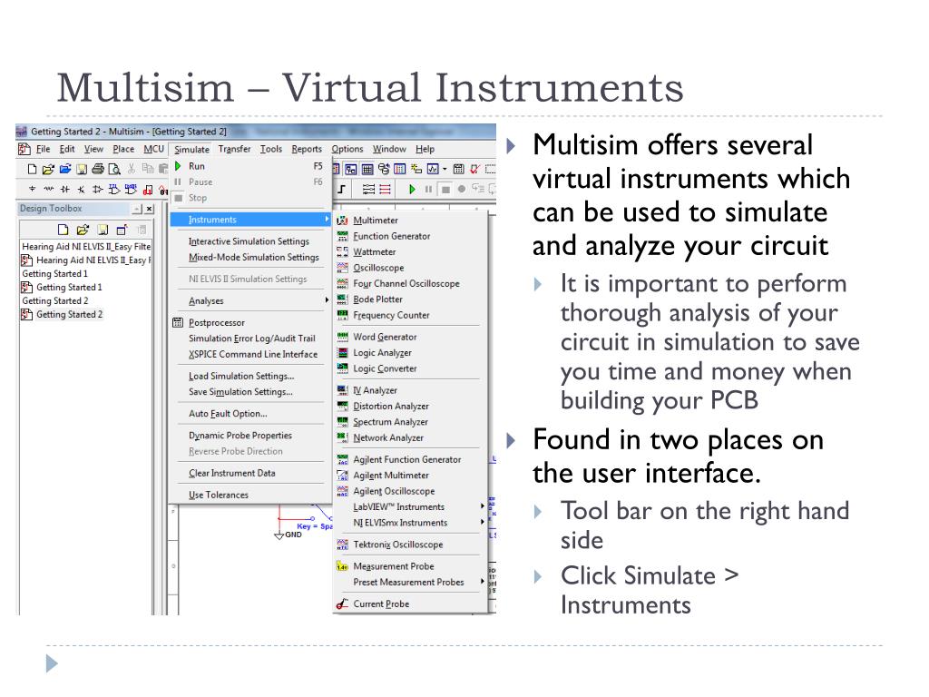The height and width of the screenshot is (697, 929).
Task: Open Mixed-Mode Simulation Settings
Action: pos(250,257)
